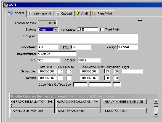Screen dimensions: 162x122
Task: Select the Open status value
Action: pos(46,29)
